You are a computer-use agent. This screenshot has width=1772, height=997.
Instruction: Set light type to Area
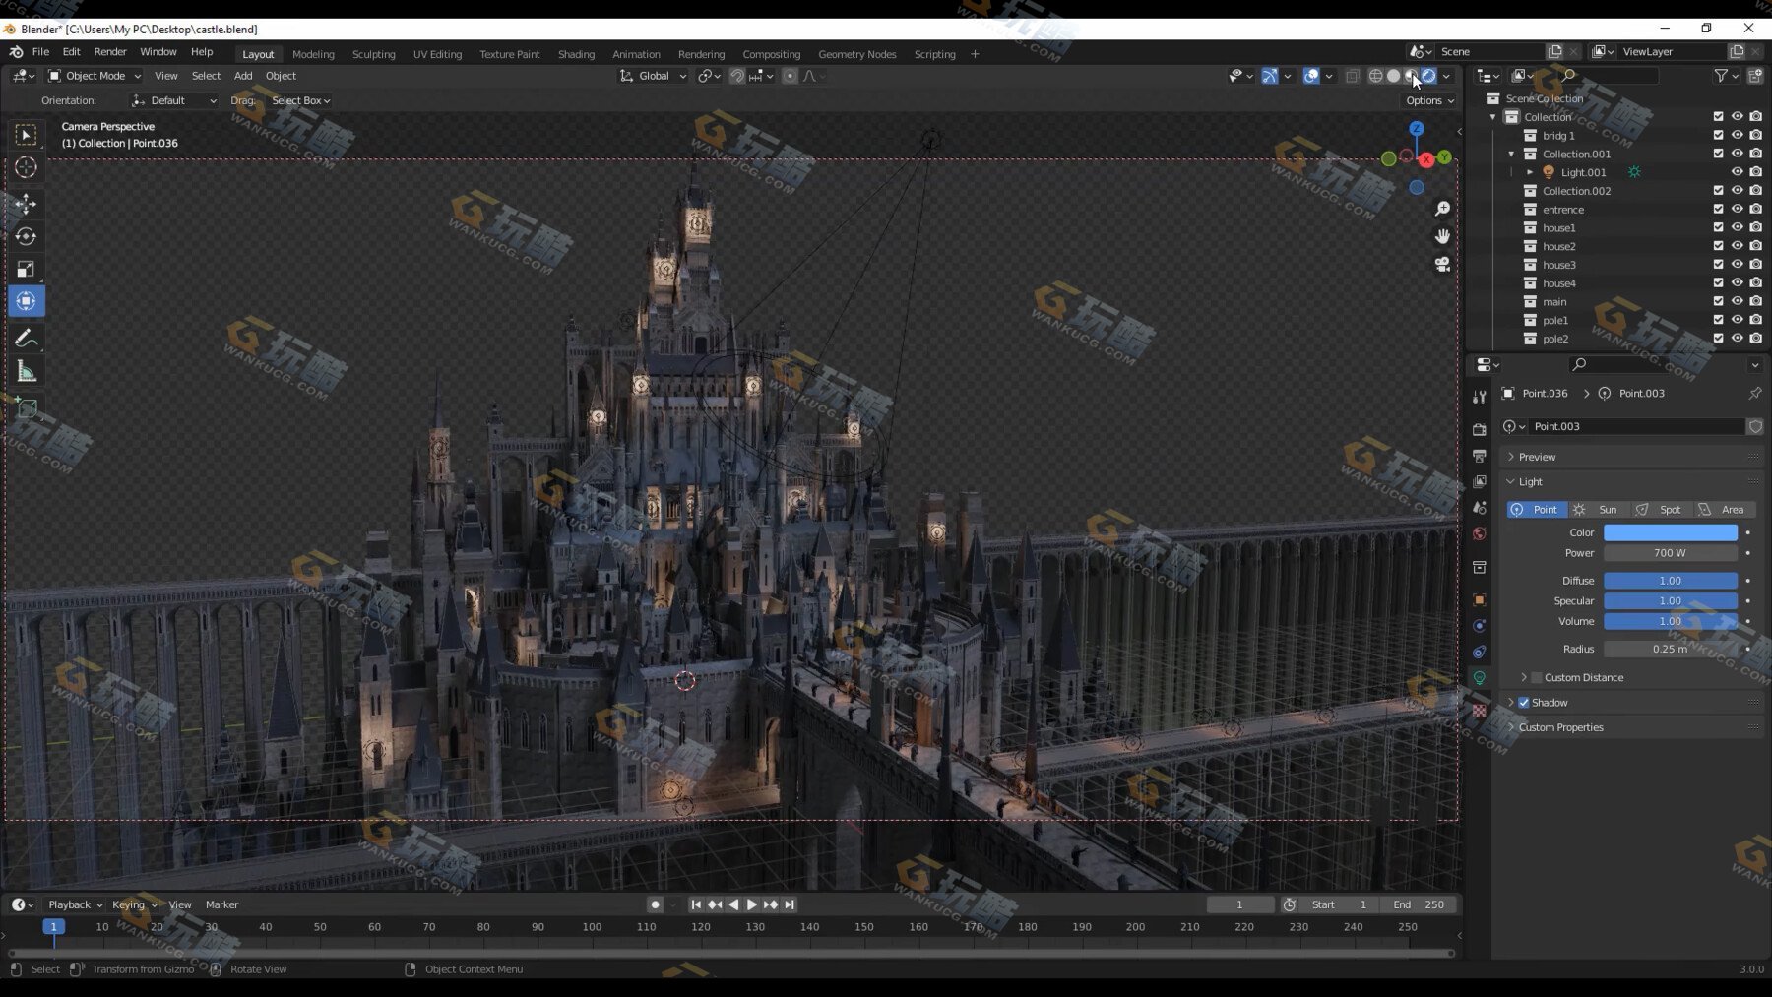[1723, 510]
